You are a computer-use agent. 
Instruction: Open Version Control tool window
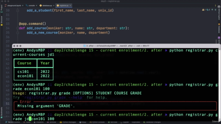coord(13,122)
